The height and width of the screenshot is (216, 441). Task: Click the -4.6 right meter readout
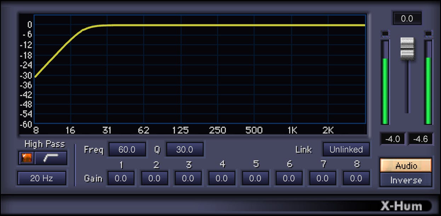coord(420,139)
